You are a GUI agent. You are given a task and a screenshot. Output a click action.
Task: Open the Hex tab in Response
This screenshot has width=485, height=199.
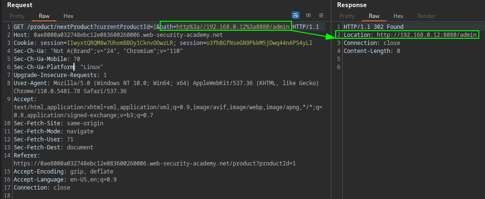[x=398, y=16]
